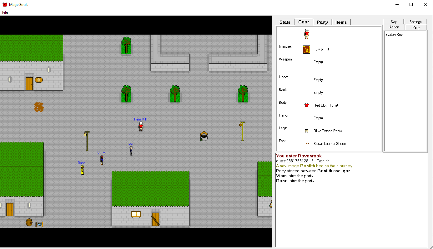Click the lamp post near Vism
433x249 pixels.
(87, 141)
